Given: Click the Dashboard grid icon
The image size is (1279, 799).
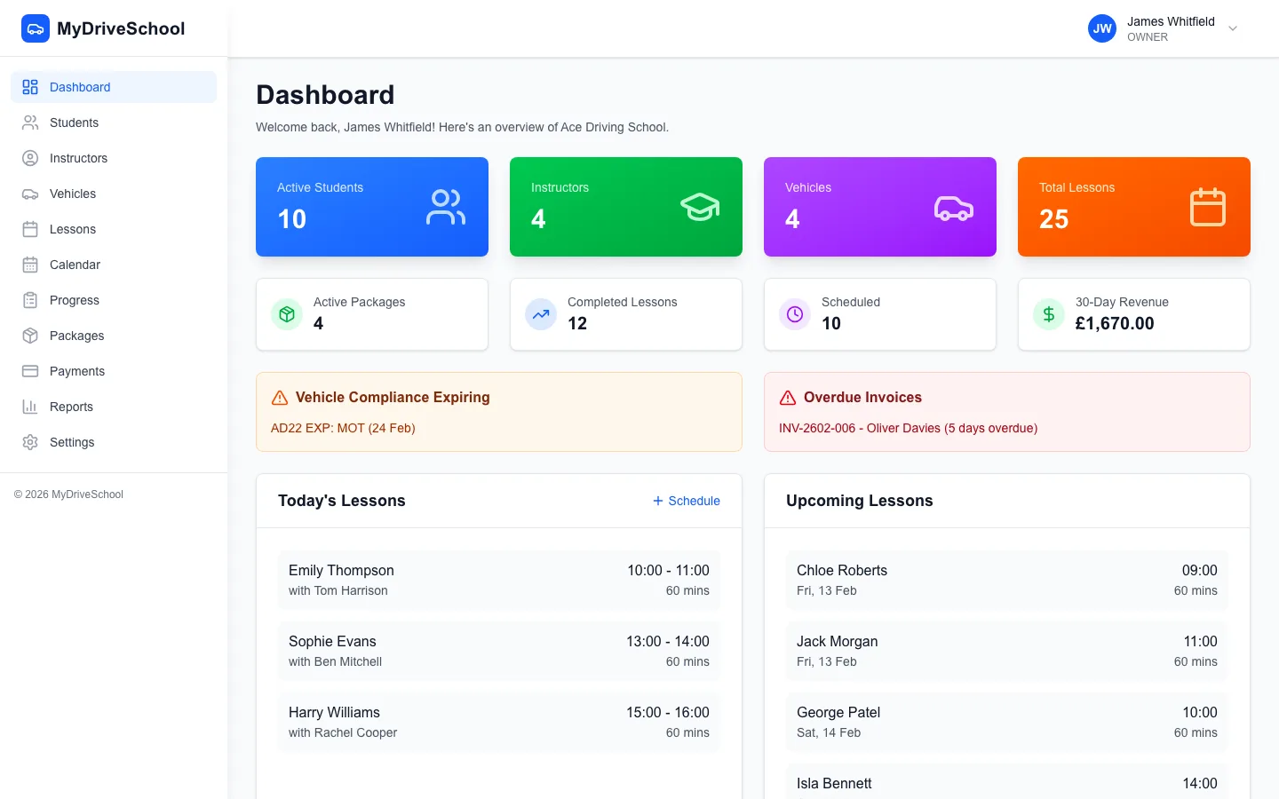Looking at the screenshot, I should click(29, 87).
